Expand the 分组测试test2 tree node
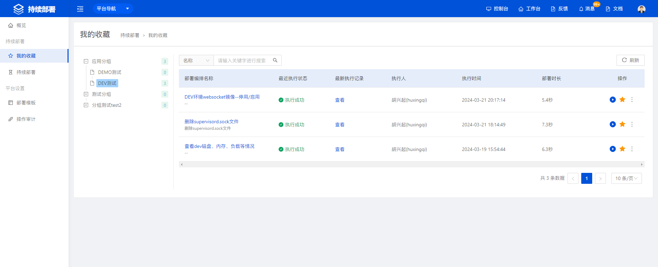 86,105
